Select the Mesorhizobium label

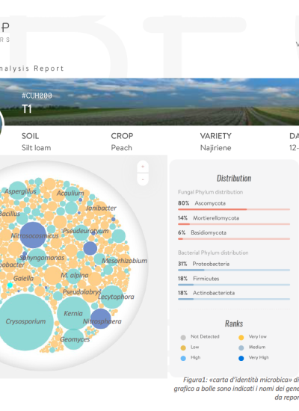click(x=125, y=261)
